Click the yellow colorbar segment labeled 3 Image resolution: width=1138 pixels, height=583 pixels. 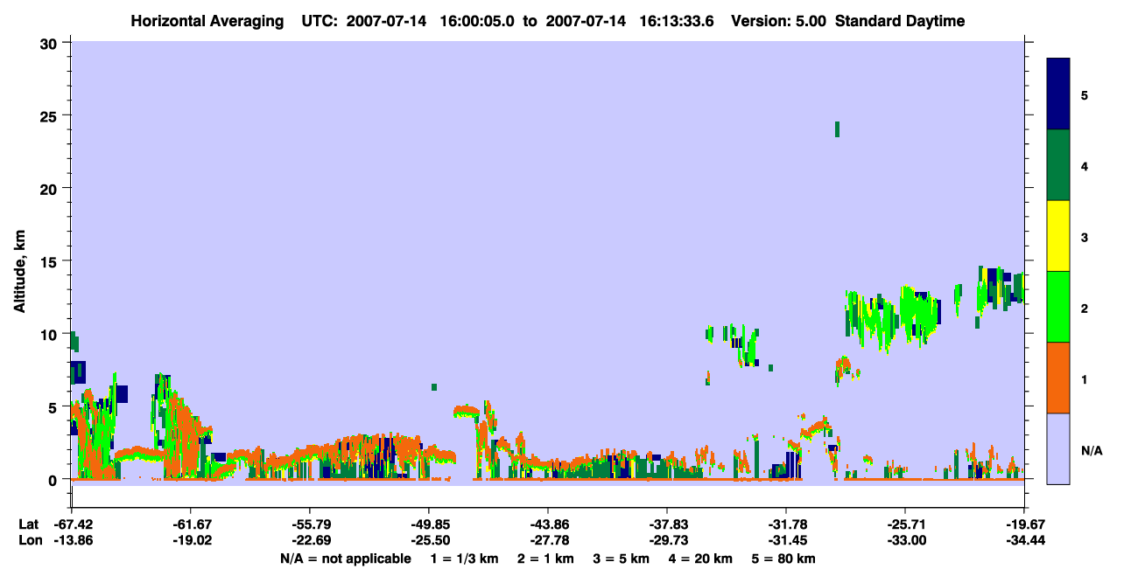coord(1058,236)
